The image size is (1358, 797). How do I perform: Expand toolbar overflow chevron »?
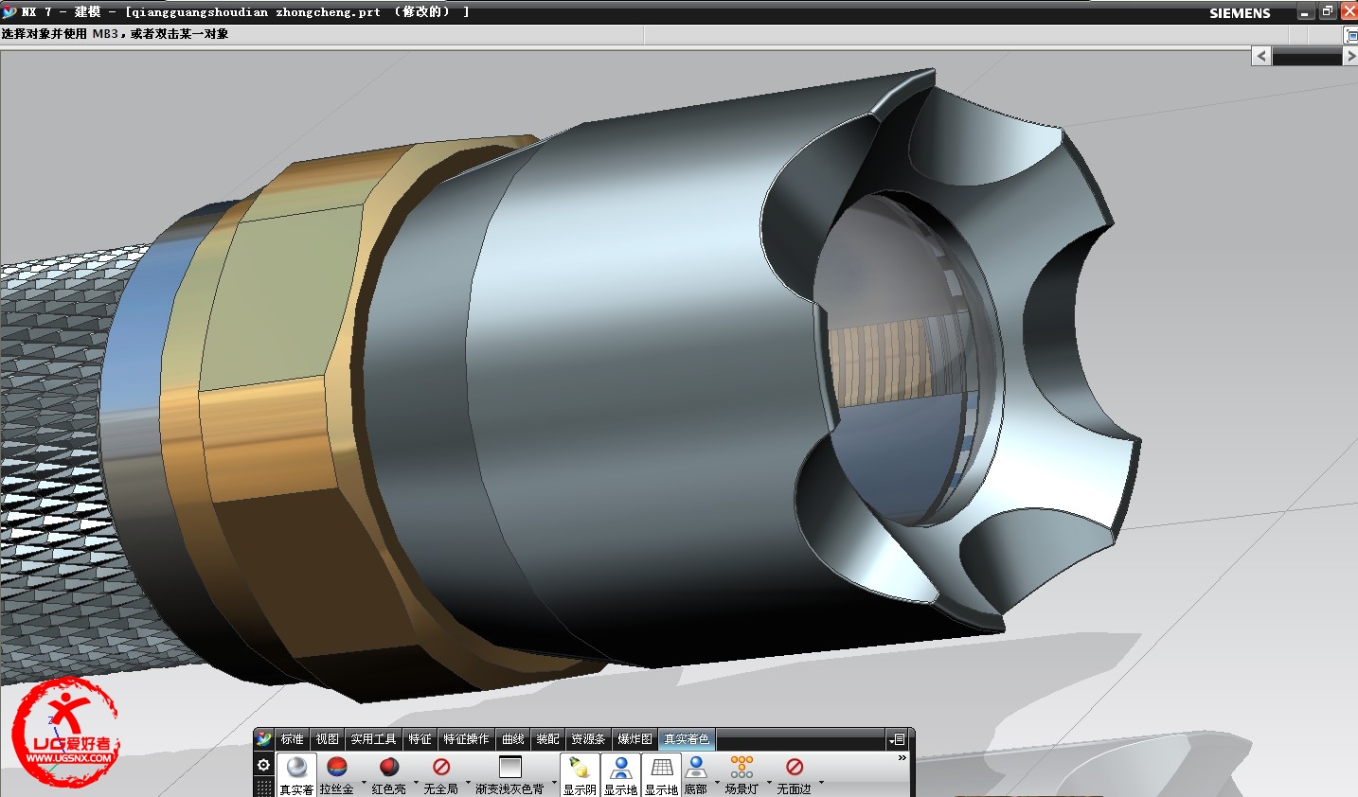click(x=902, y=758)
